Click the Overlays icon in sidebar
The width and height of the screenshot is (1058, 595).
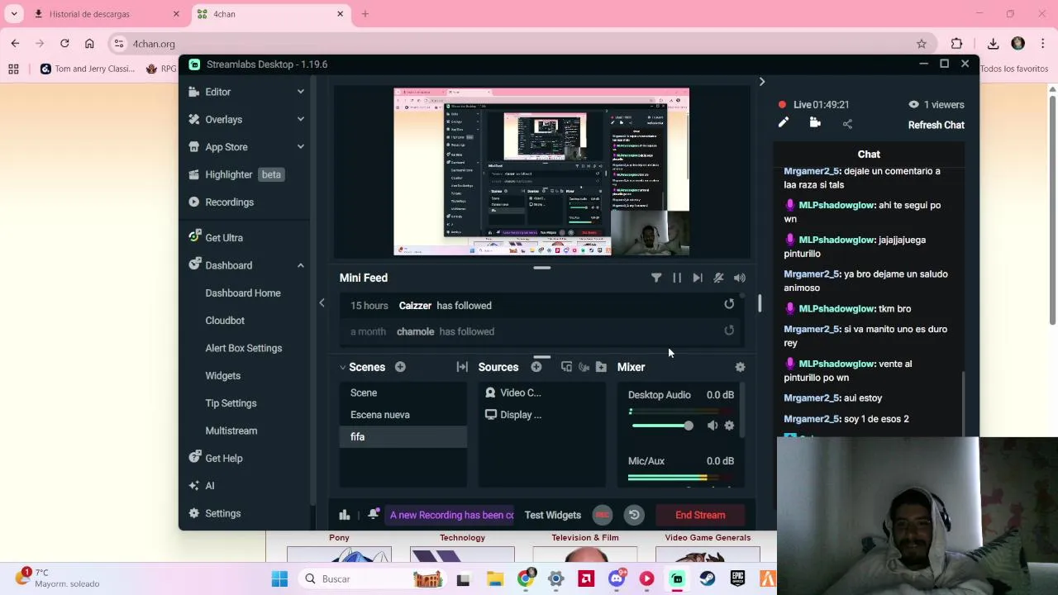tap(194, 119)
